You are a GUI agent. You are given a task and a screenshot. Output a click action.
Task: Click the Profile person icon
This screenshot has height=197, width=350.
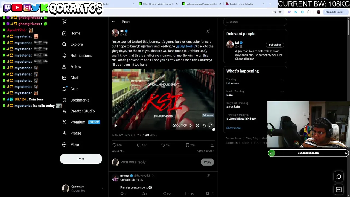(64, 133)
